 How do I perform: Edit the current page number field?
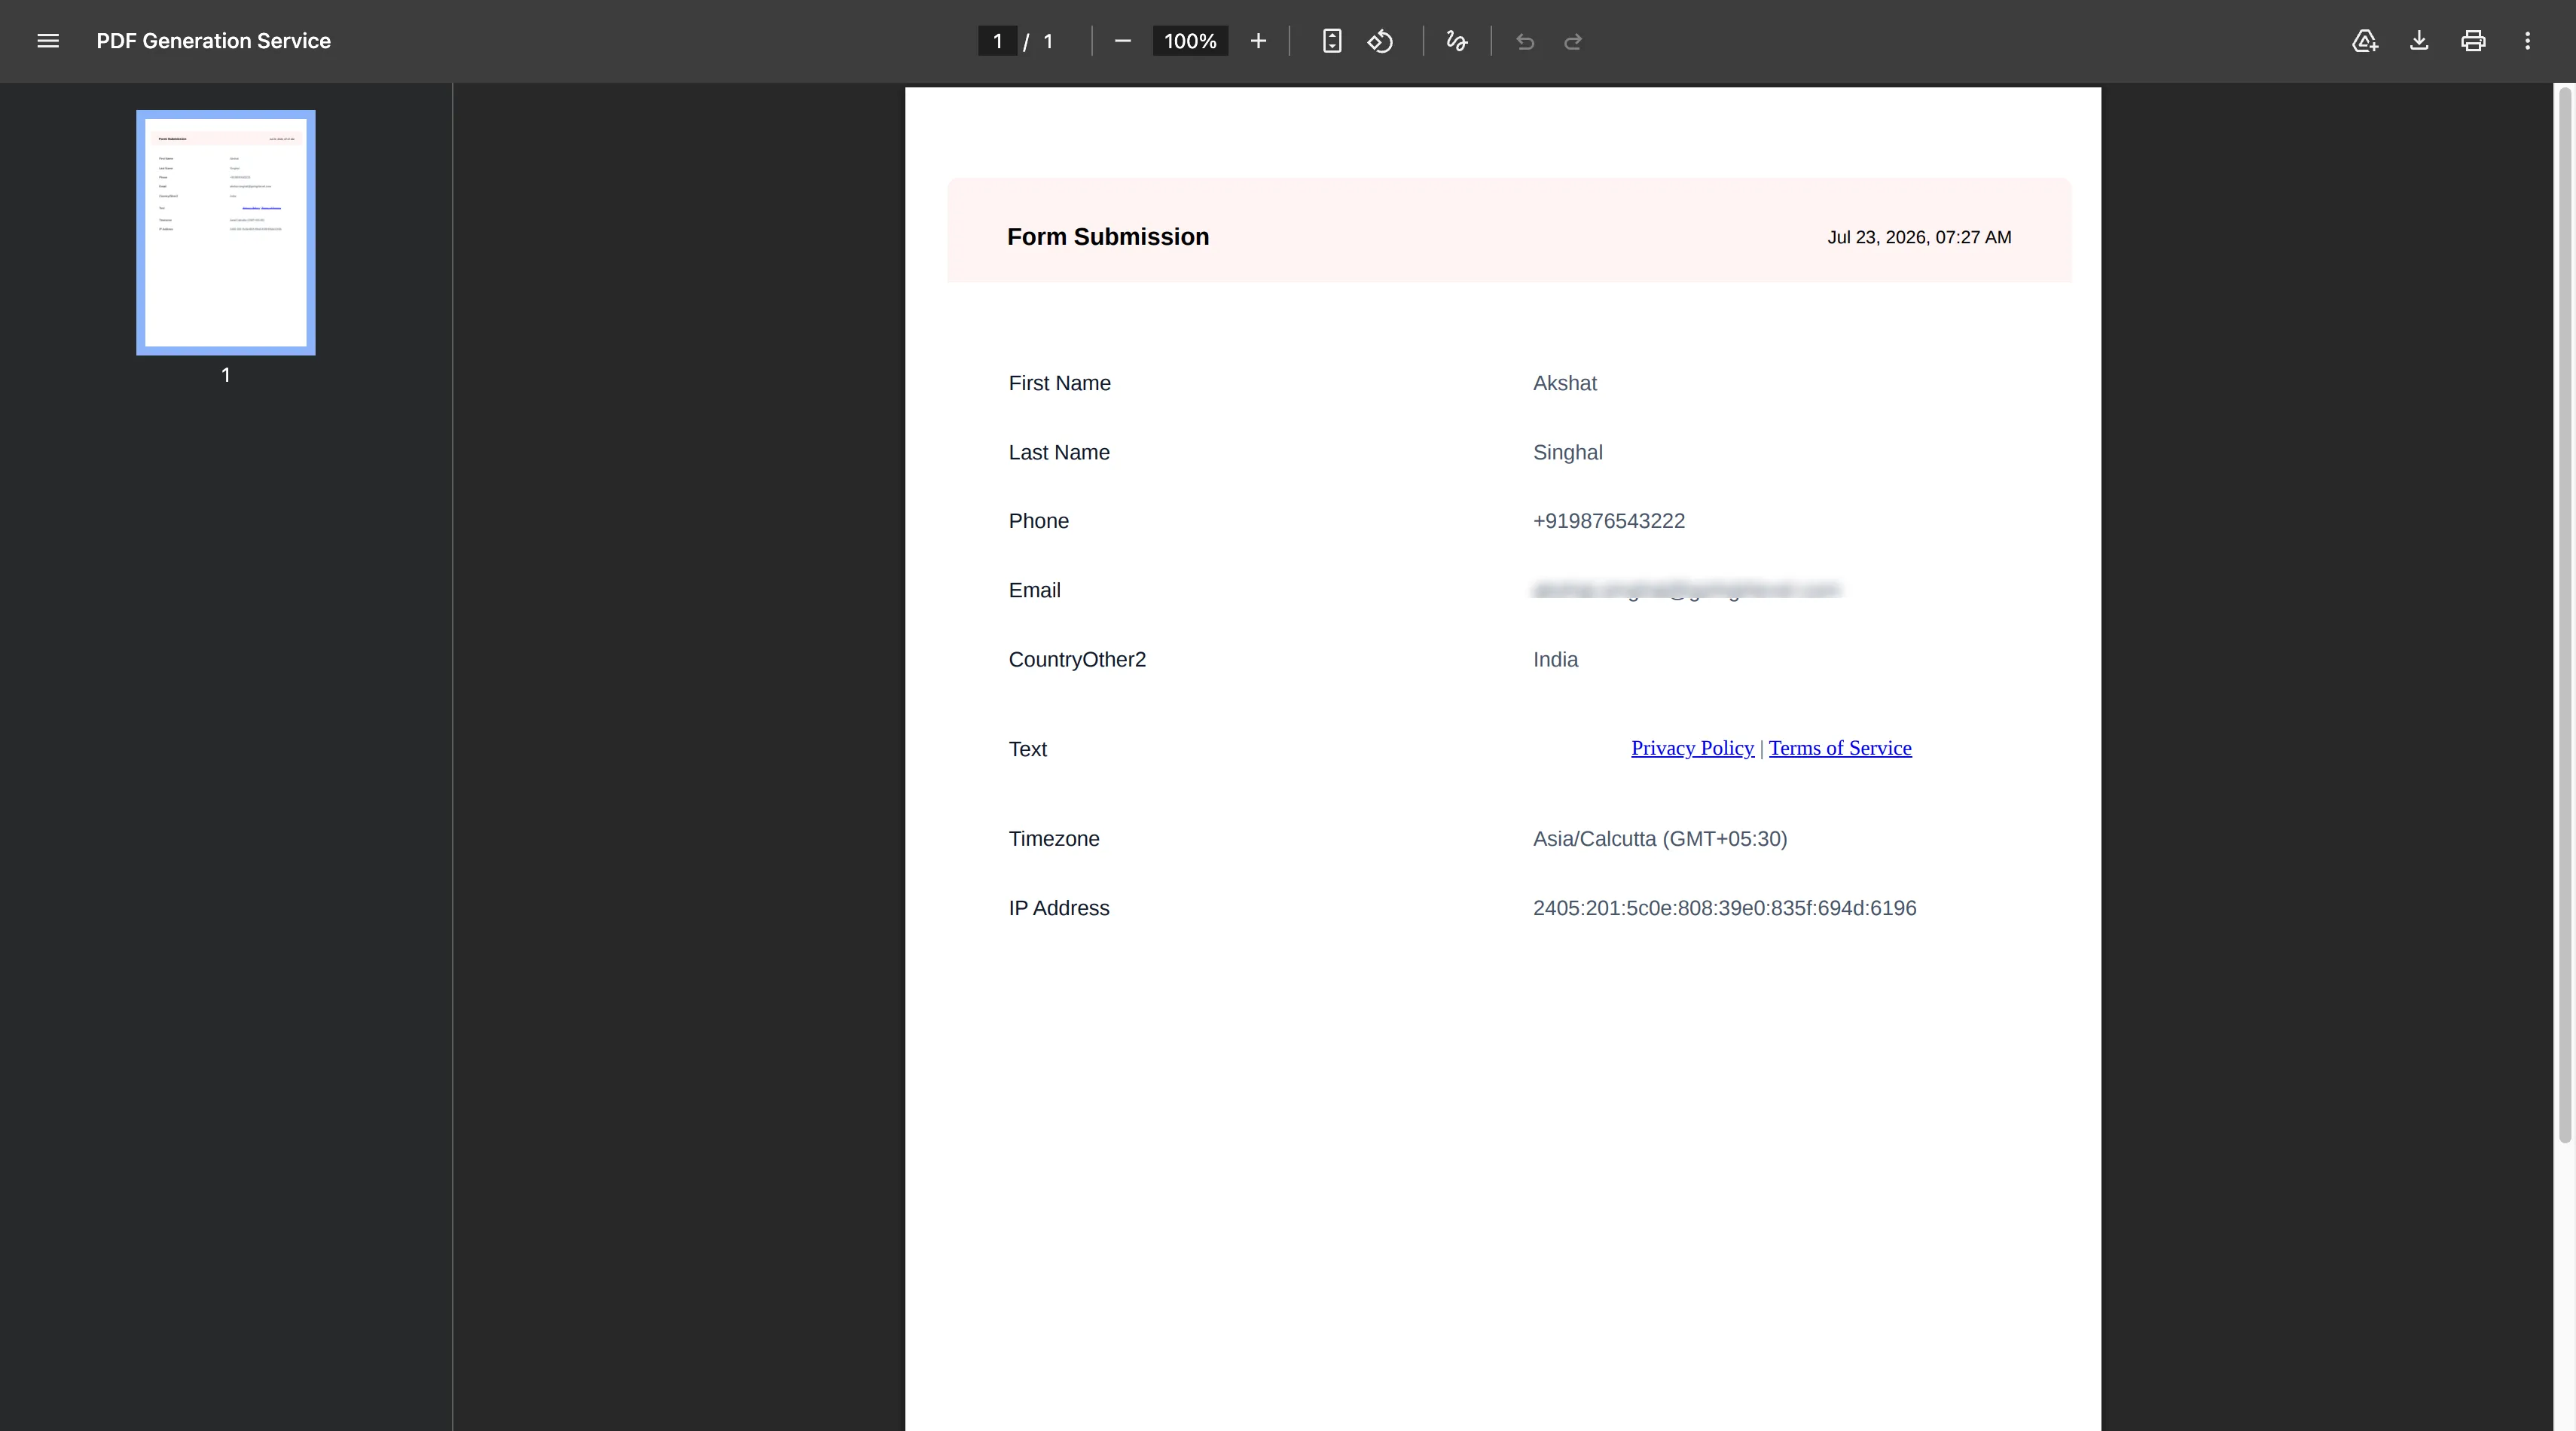pos(997,41)
